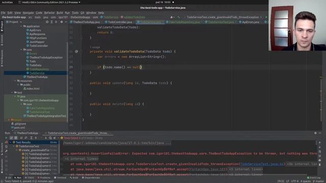Open the Event Log button
The height and width of the screenshot is (183, 326).
[x=314, y=178]
